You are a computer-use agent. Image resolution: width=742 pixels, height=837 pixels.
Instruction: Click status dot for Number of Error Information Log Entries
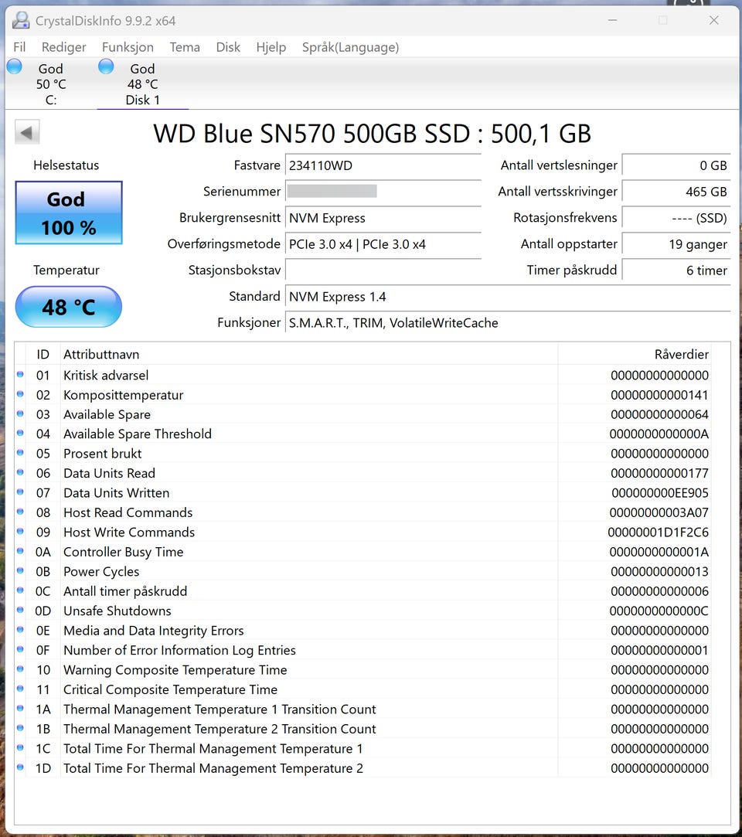[20, 650]
